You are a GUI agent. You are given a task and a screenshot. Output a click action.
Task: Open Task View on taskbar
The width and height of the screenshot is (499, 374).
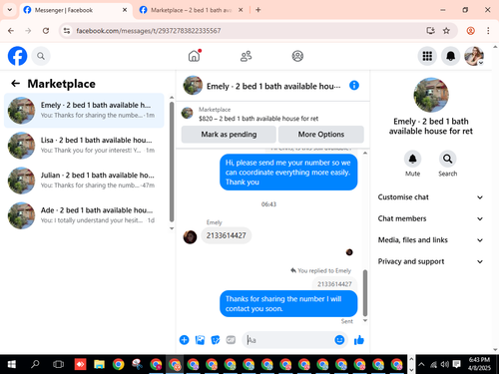coord(58,364)
